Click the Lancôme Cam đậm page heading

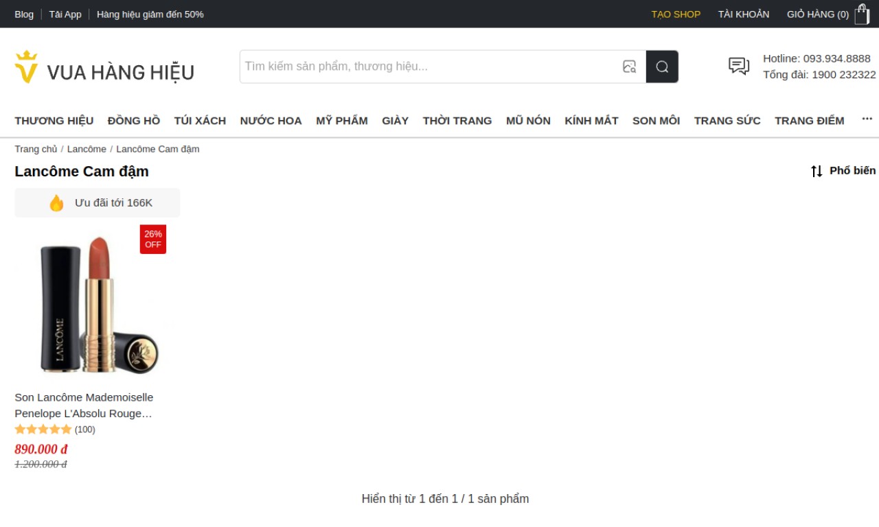click(82, 172)
